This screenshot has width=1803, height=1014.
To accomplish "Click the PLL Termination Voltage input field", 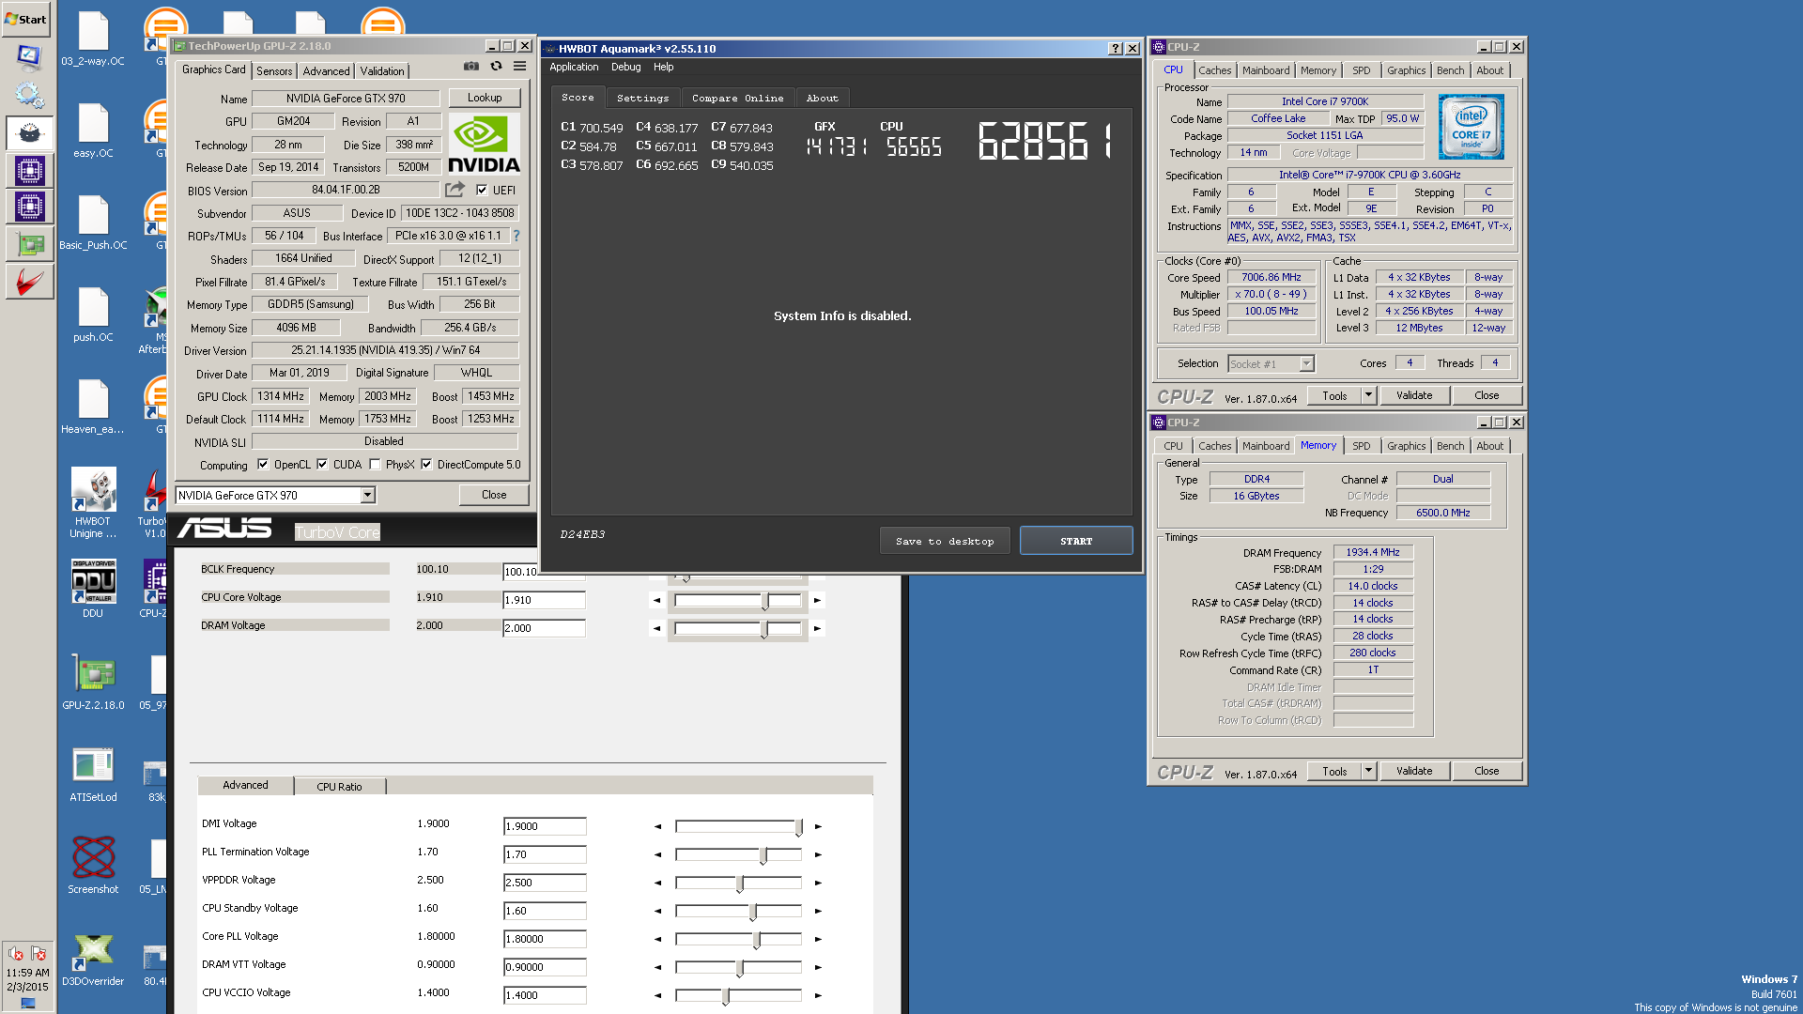I will [x=545, y=854].
